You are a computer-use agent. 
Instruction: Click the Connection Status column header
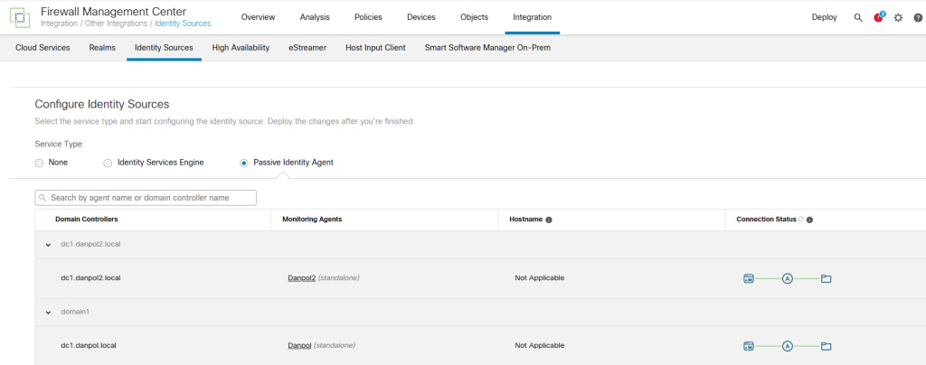(767, 220)
